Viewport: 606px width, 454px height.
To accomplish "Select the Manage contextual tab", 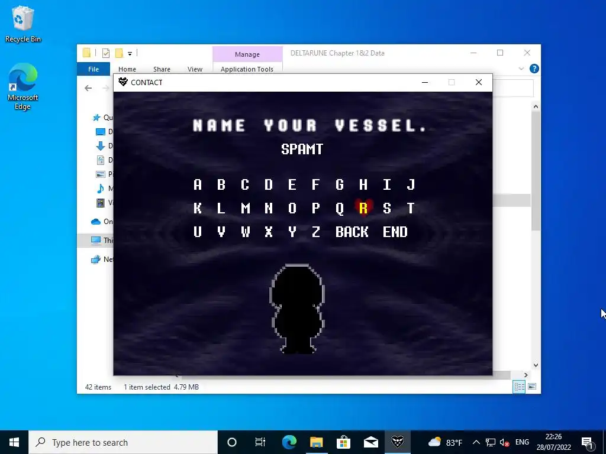I will [247, 54].
